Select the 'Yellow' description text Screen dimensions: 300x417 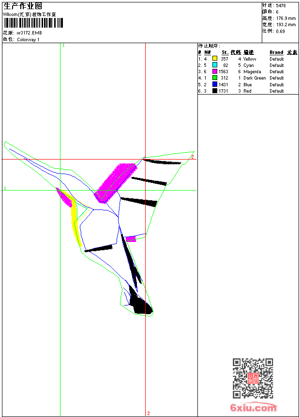[x=250, y=59]
